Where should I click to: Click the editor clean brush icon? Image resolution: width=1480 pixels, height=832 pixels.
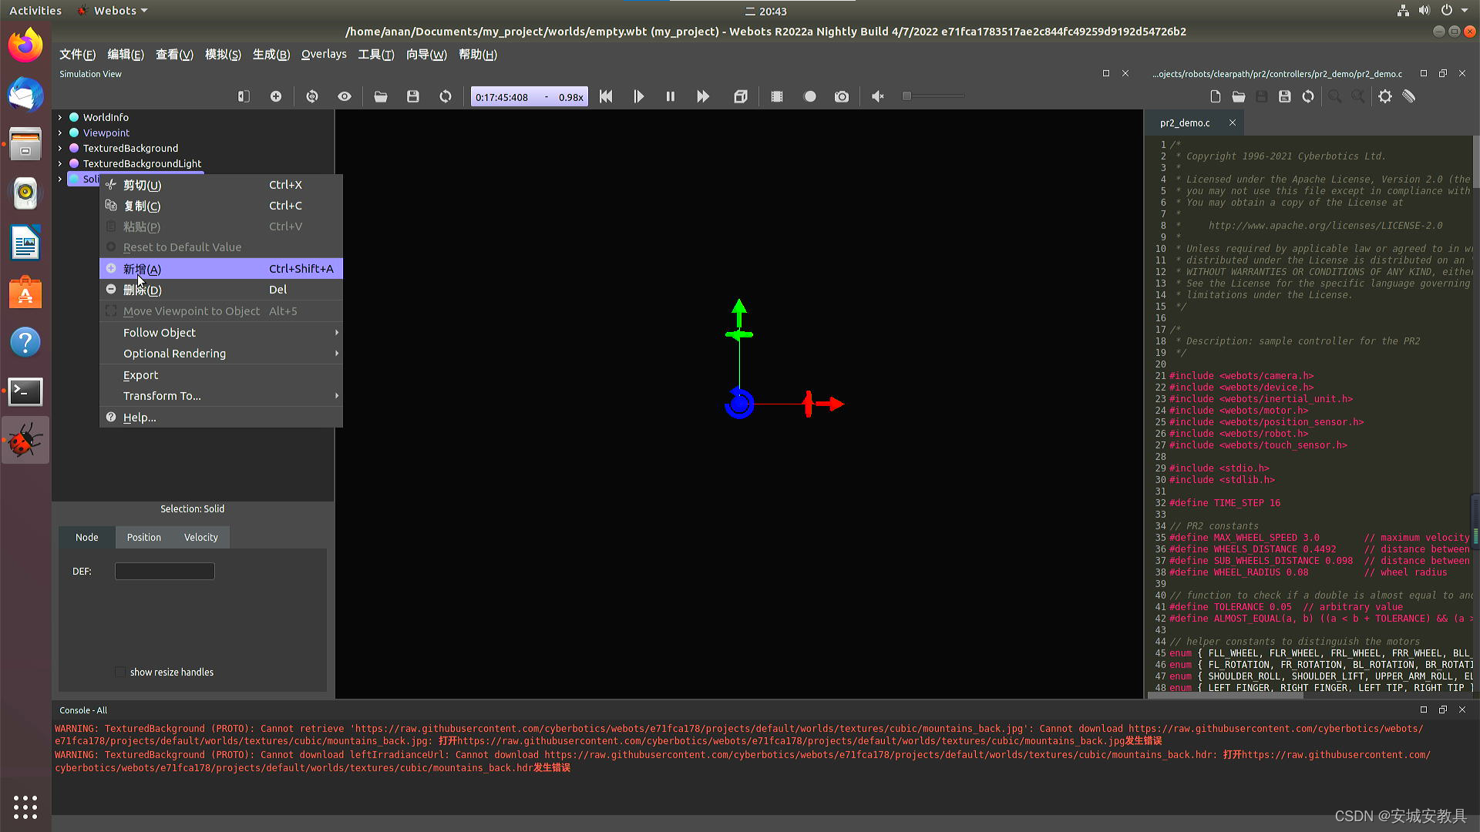[x=1409, y=96]
